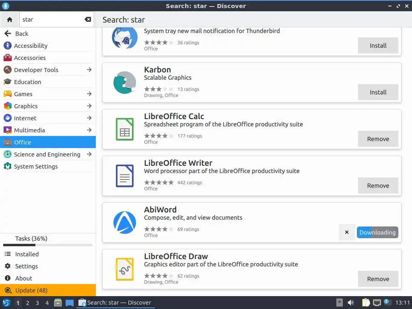
Task: Click the Games controller icon
Action: [8, 94]
